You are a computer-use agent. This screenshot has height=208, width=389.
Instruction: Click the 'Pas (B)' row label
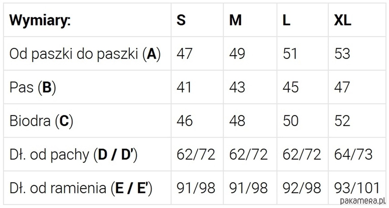click(x=33, y=88)
